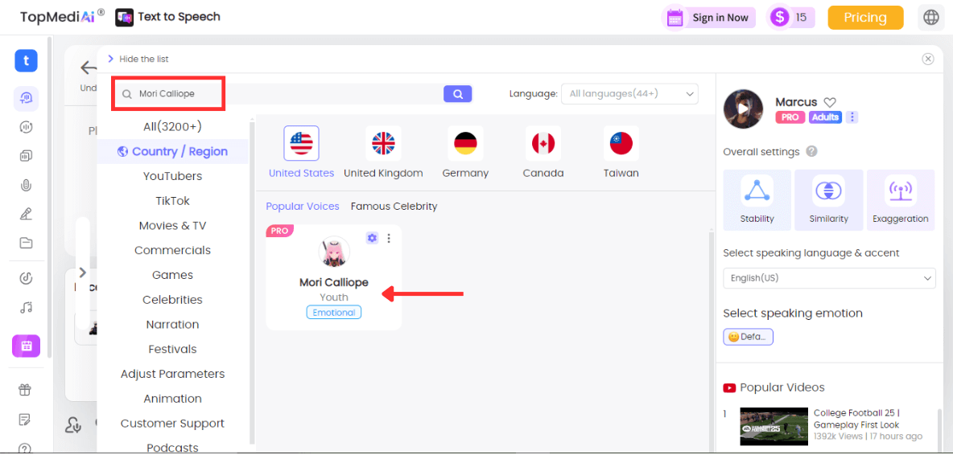This screenshot has width=953, height=459.
Task: Select the Default emotion chip
Action: (748, 337)
